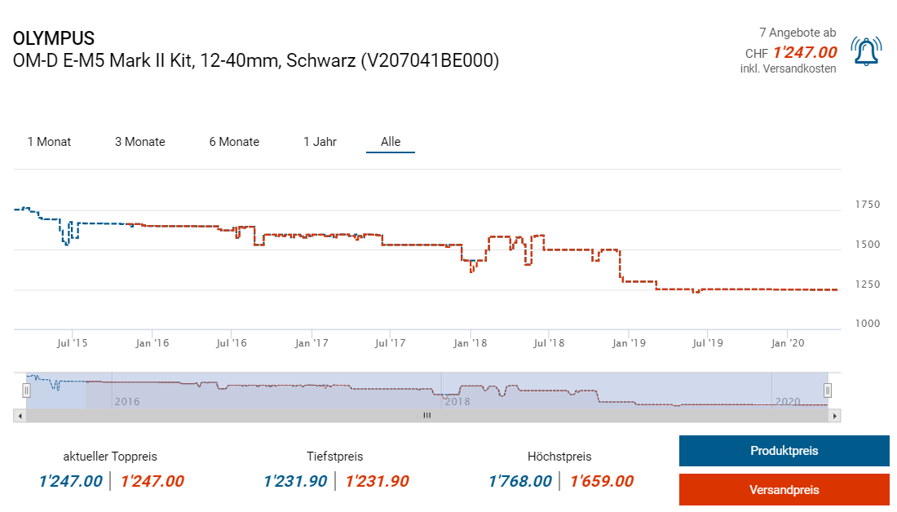This screenshot has width=897, height=512.
Task: Click the Höchstpreis value 1'768.00
Action: click(x=520, y=482)
